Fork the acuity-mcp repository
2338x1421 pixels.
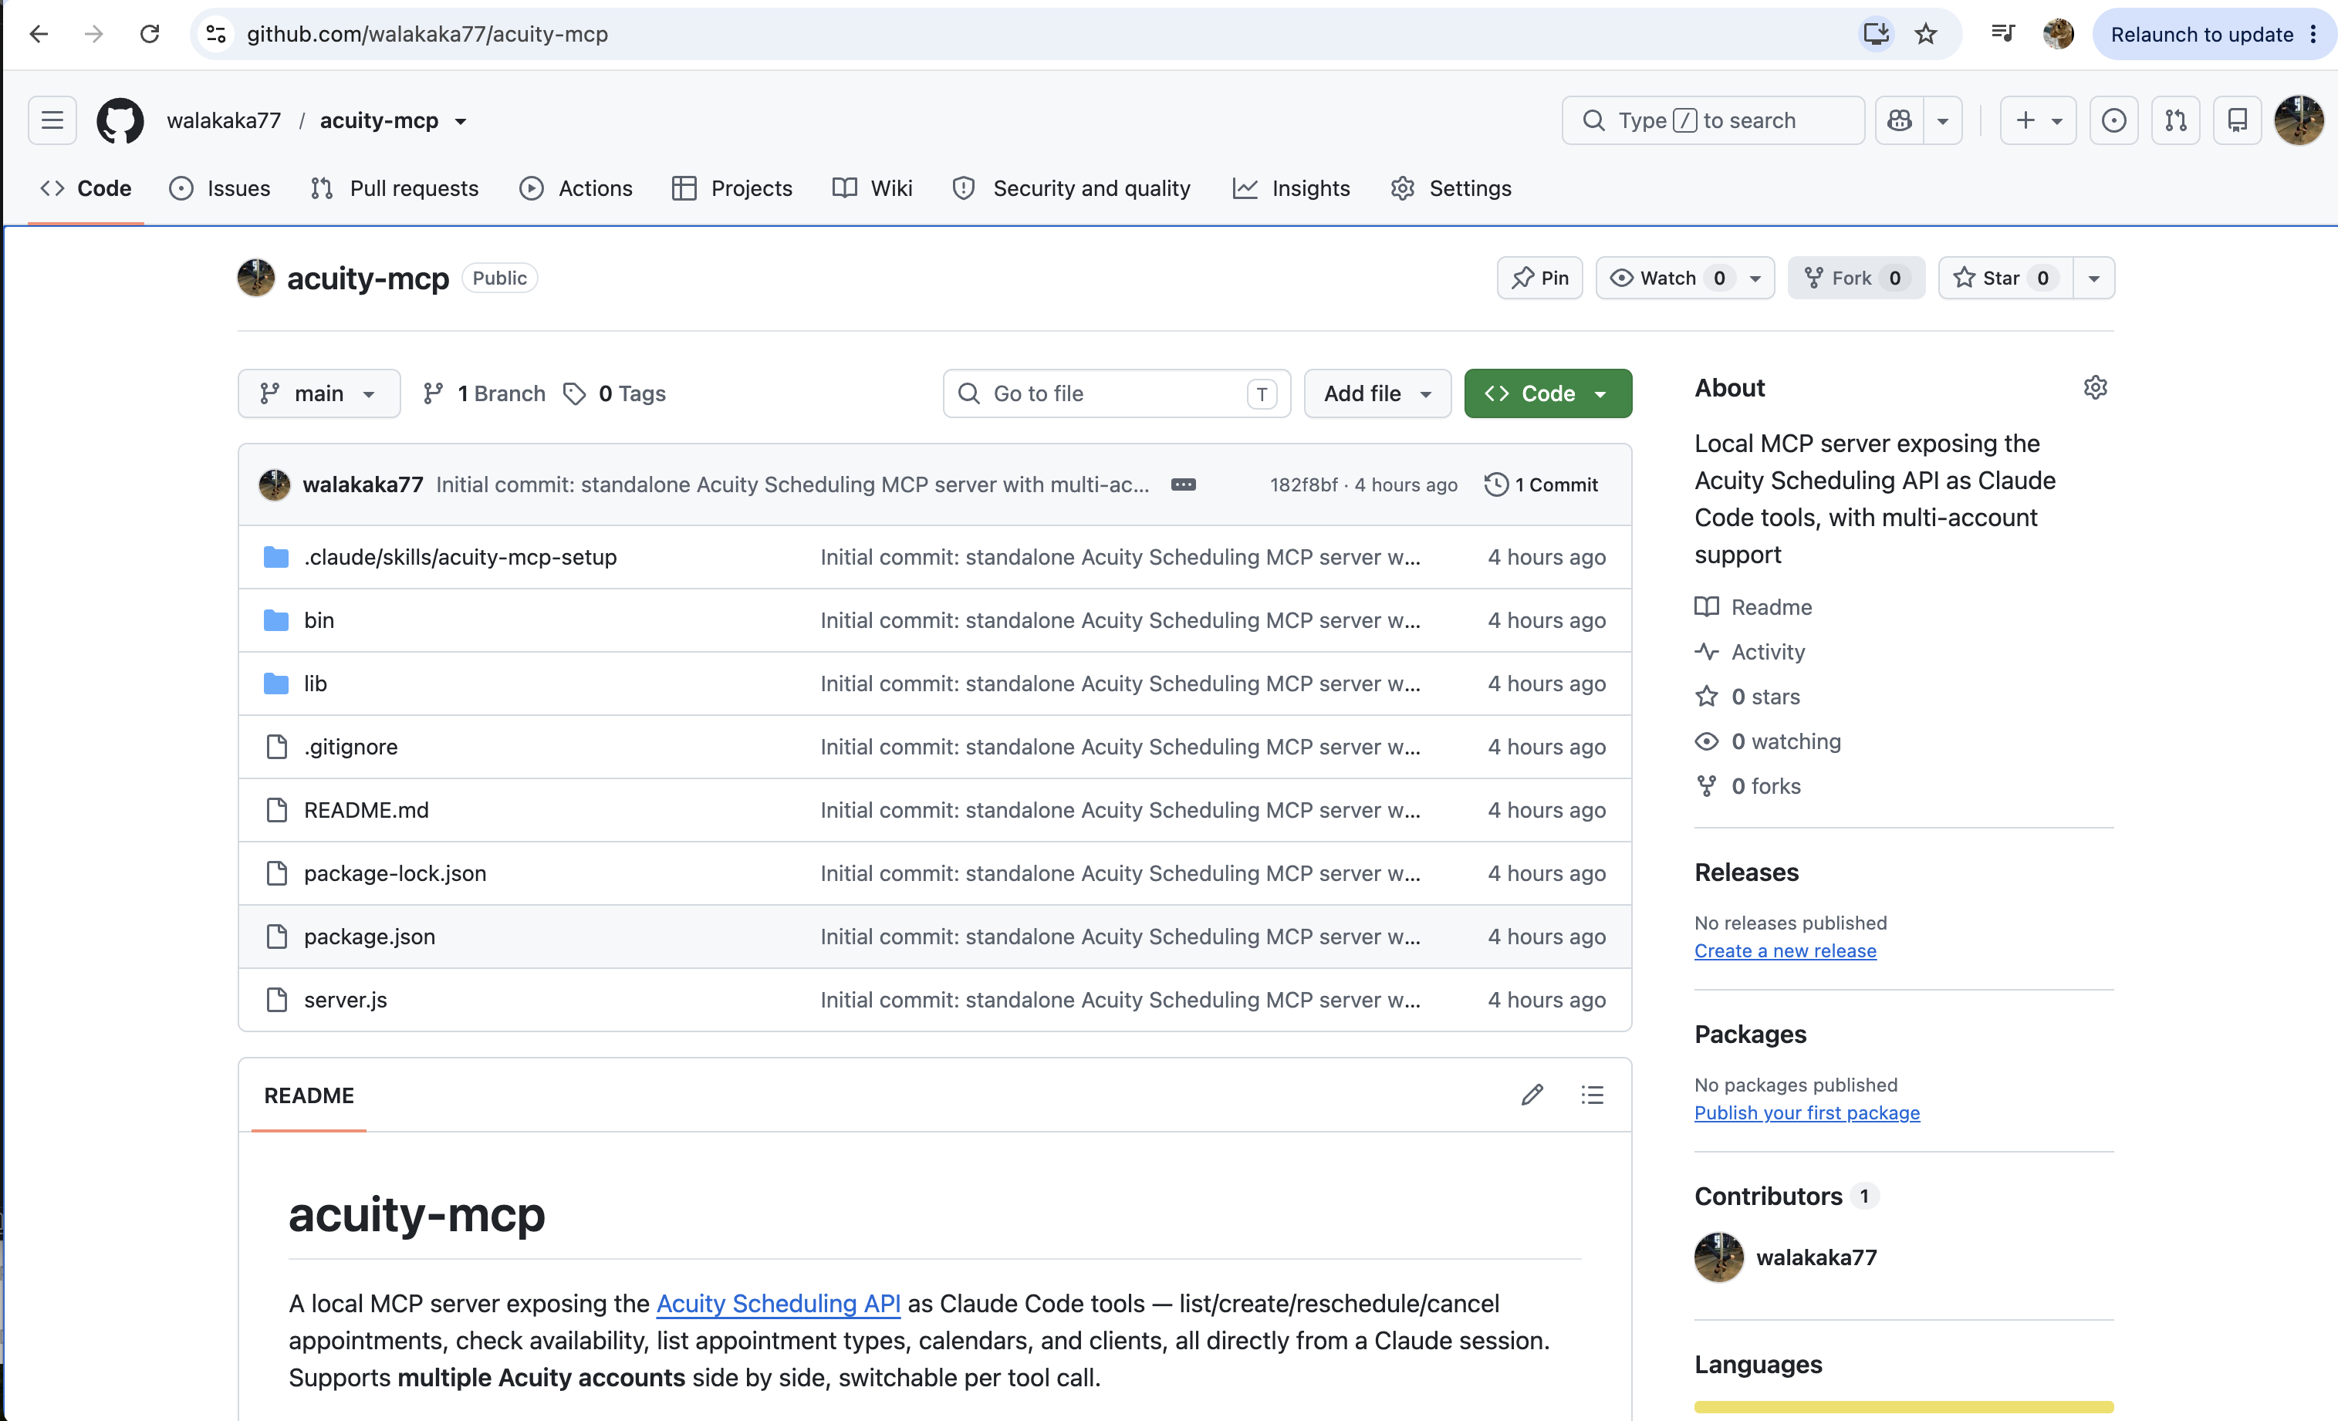click(1856, 278)
